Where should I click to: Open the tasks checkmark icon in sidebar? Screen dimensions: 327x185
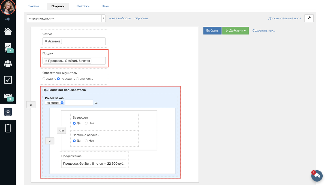8,80
